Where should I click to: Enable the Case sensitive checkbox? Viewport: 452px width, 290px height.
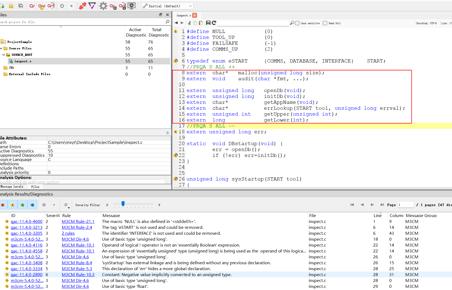pyautogui.click(x=297, y=23)
